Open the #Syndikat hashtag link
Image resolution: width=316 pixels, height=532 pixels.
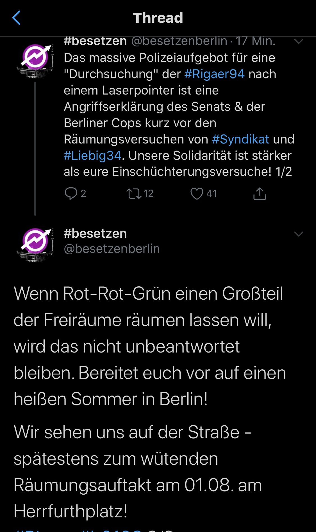click(x=240, y=140)
